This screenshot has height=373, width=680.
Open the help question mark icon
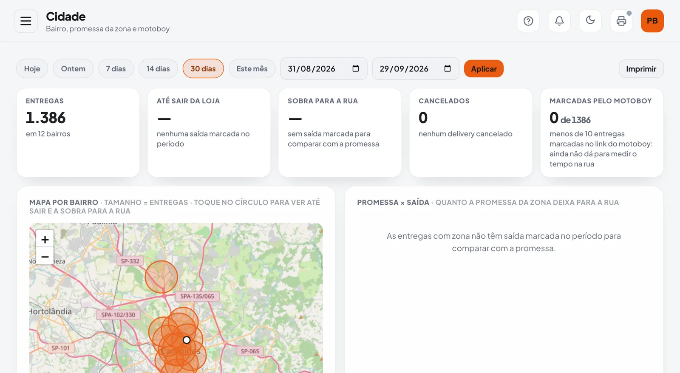coord(528,21)
